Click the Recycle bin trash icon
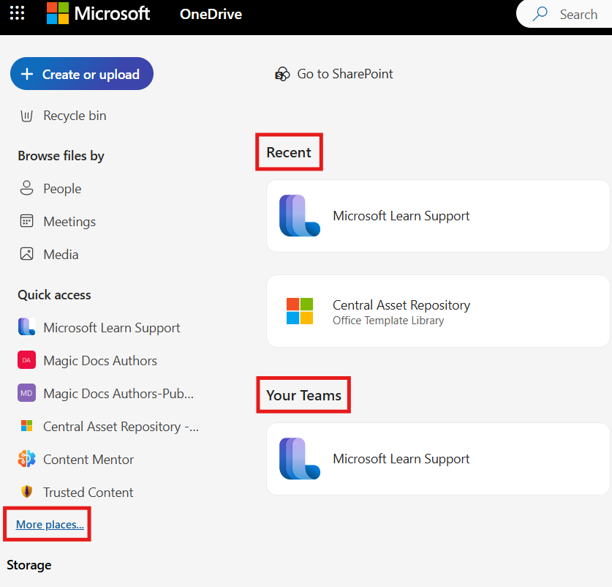Screen dimensions: 612x587 pyautogui.click(x=26, y=116)
